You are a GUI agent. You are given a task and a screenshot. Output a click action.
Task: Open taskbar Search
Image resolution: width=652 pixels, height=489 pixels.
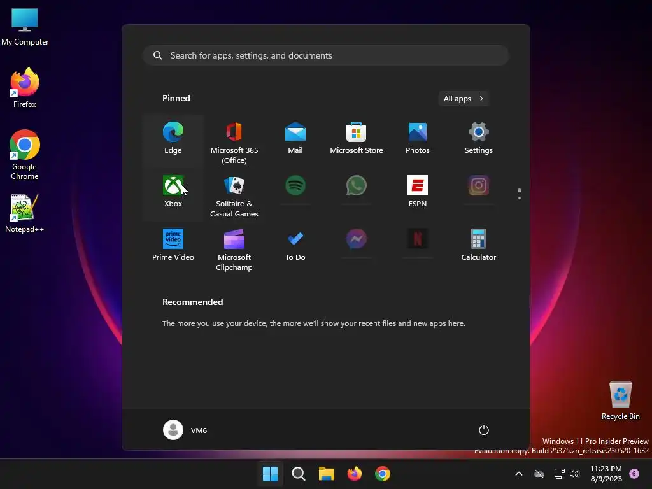pos(298,474)
